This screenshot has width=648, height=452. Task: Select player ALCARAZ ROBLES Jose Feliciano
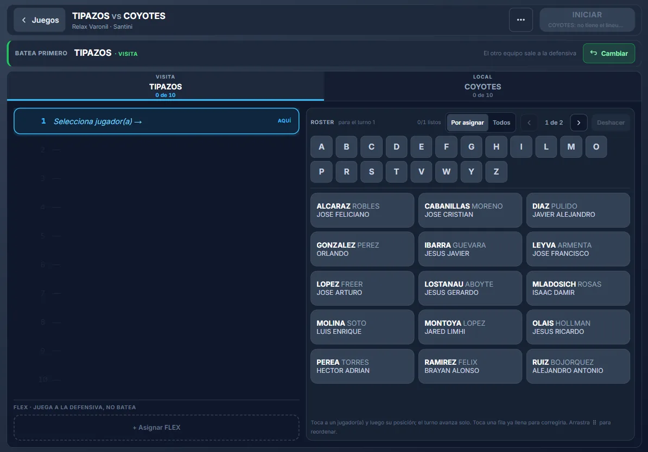363,210
